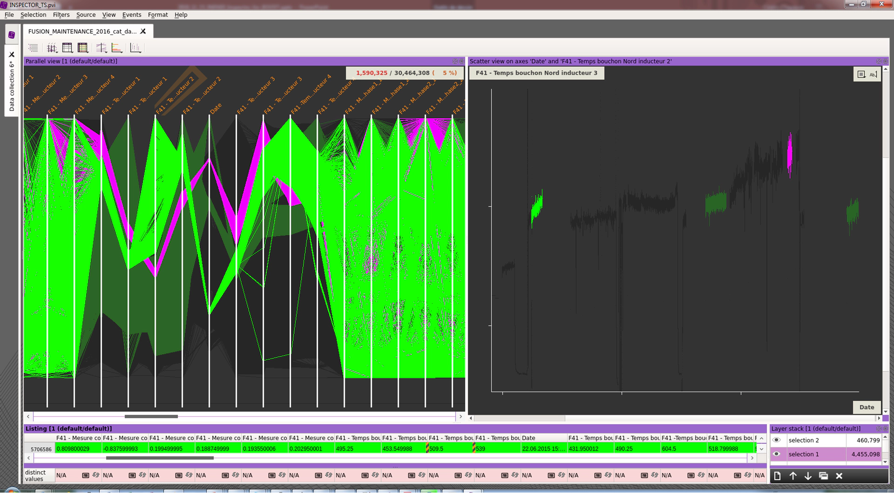Open scatter view selection mode dropdown
The image size is (894, 494).
point(861,74)
